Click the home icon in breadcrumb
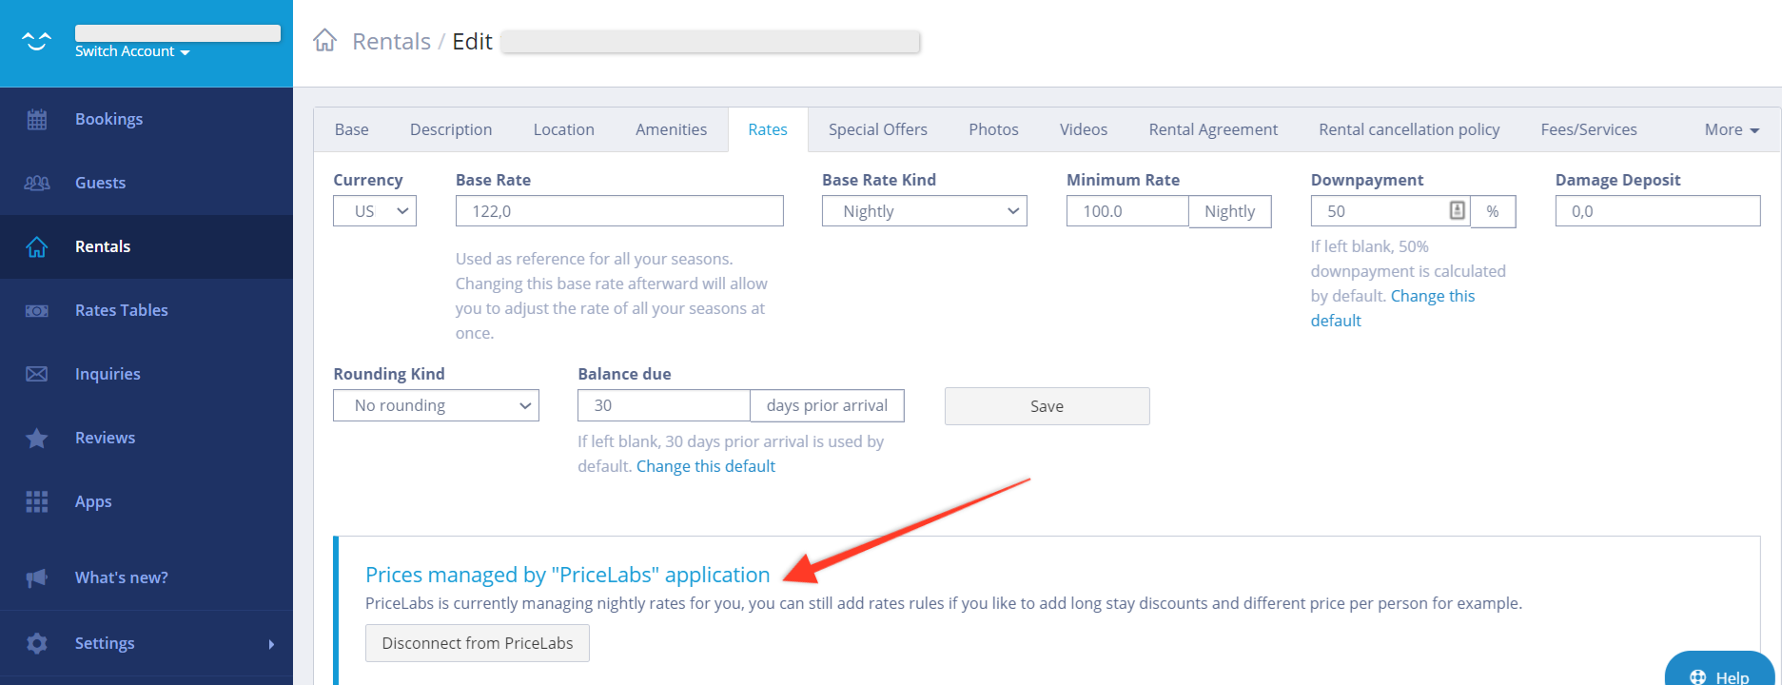This screenshot has width=1782, height=685. [x=325, y=41]
